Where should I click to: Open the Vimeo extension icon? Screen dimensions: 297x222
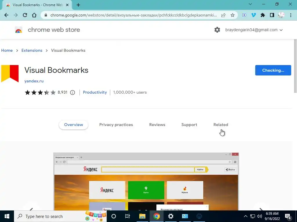point(253,15)
